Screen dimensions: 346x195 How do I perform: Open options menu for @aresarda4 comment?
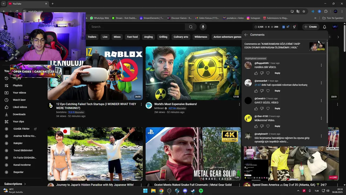(x=321, y=83)
